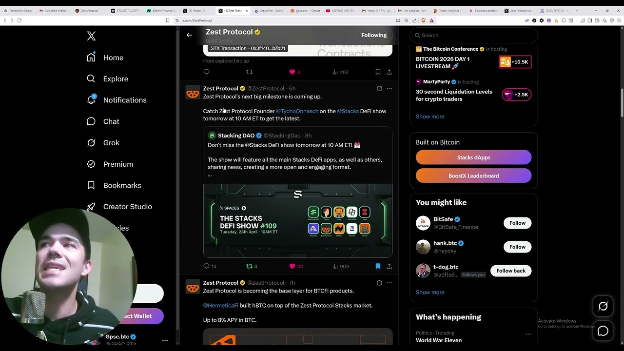Like the post with 3 likes
The image size is (624, 351).
coord(294,72)
